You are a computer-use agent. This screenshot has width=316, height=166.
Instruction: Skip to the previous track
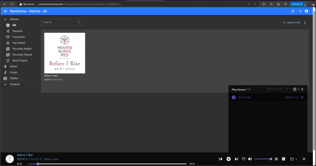tap(221, 159)
